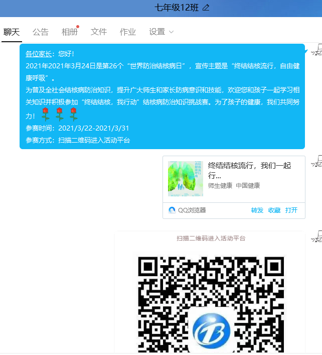Click sender avatar beside the QR code

[x=317, y=236]
